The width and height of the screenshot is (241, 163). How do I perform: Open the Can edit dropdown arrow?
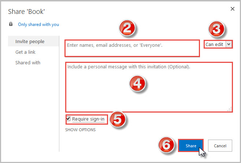pyautogui.click(x=229, y=44)
